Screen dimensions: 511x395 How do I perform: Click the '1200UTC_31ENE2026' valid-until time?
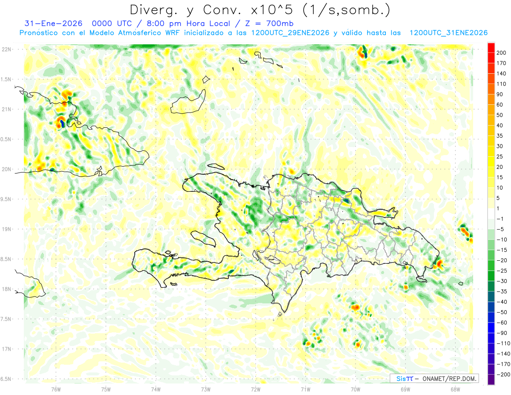448,33
